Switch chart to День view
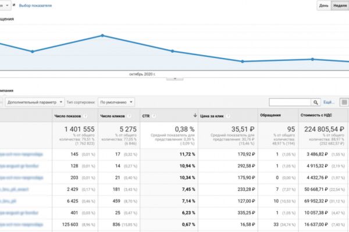Image resolution: width=349 pixels, height=232 pixels. click(x=324, y=6)
